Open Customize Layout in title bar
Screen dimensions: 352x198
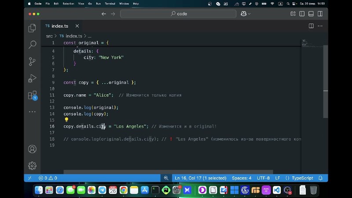tap(293, 14)
